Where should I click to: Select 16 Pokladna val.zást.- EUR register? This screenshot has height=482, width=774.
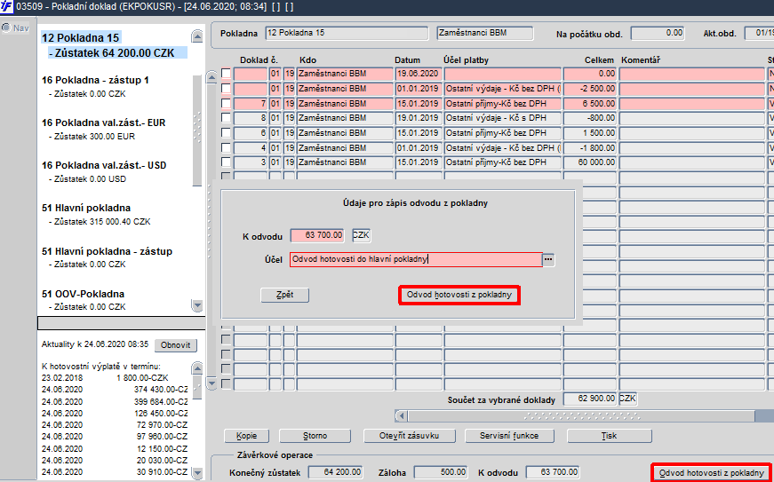[x=104, y=122]
